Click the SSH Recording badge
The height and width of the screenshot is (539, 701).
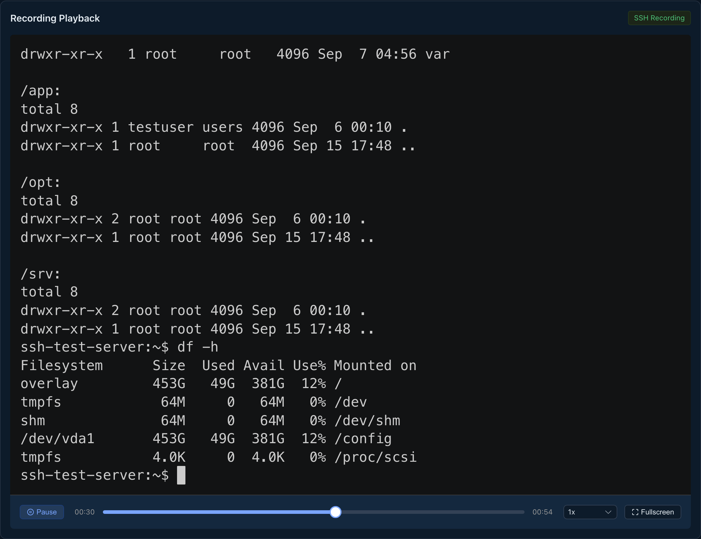659,18
